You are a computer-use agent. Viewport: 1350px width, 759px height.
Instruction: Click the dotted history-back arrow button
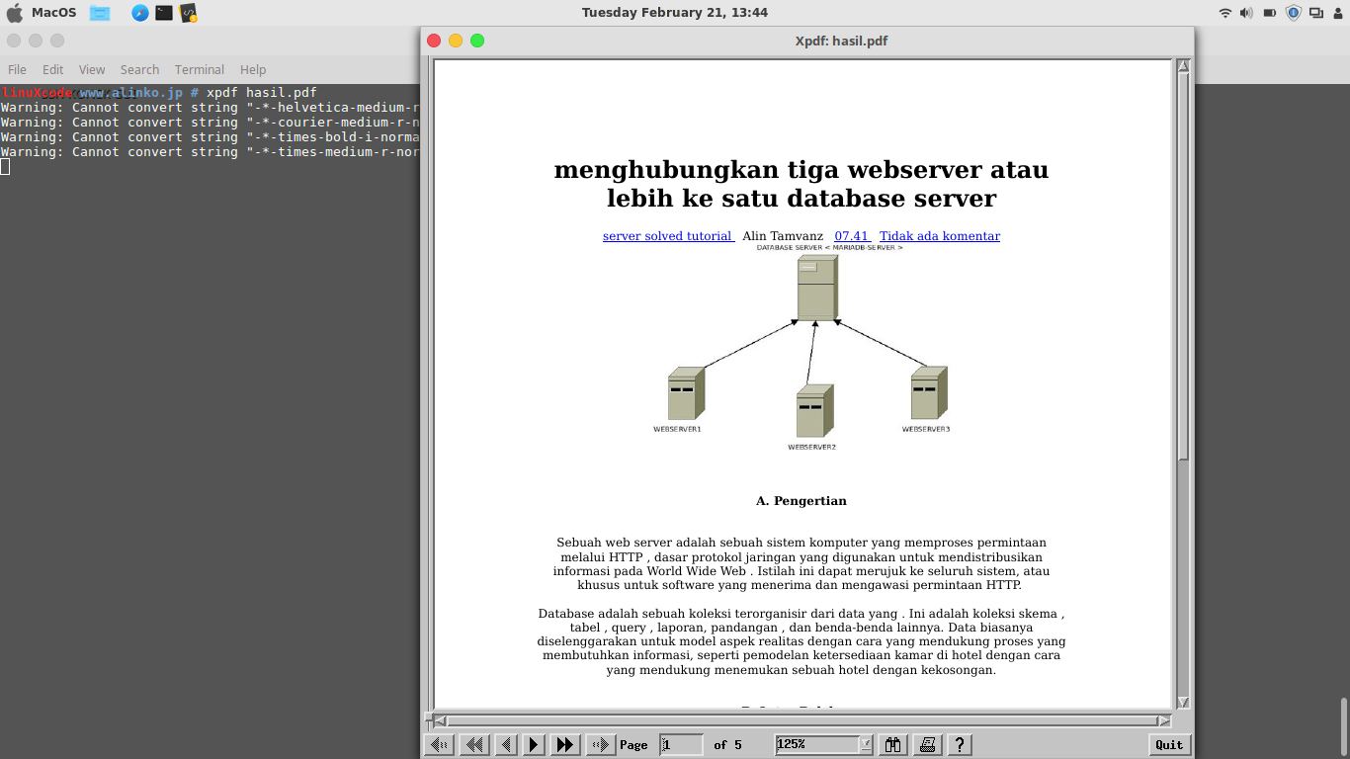click(440, 744)
